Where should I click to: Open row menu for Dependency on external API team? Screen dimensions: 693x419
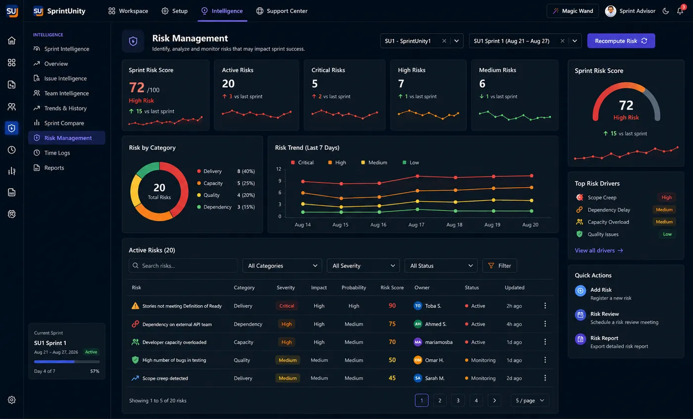coord(545,324)
